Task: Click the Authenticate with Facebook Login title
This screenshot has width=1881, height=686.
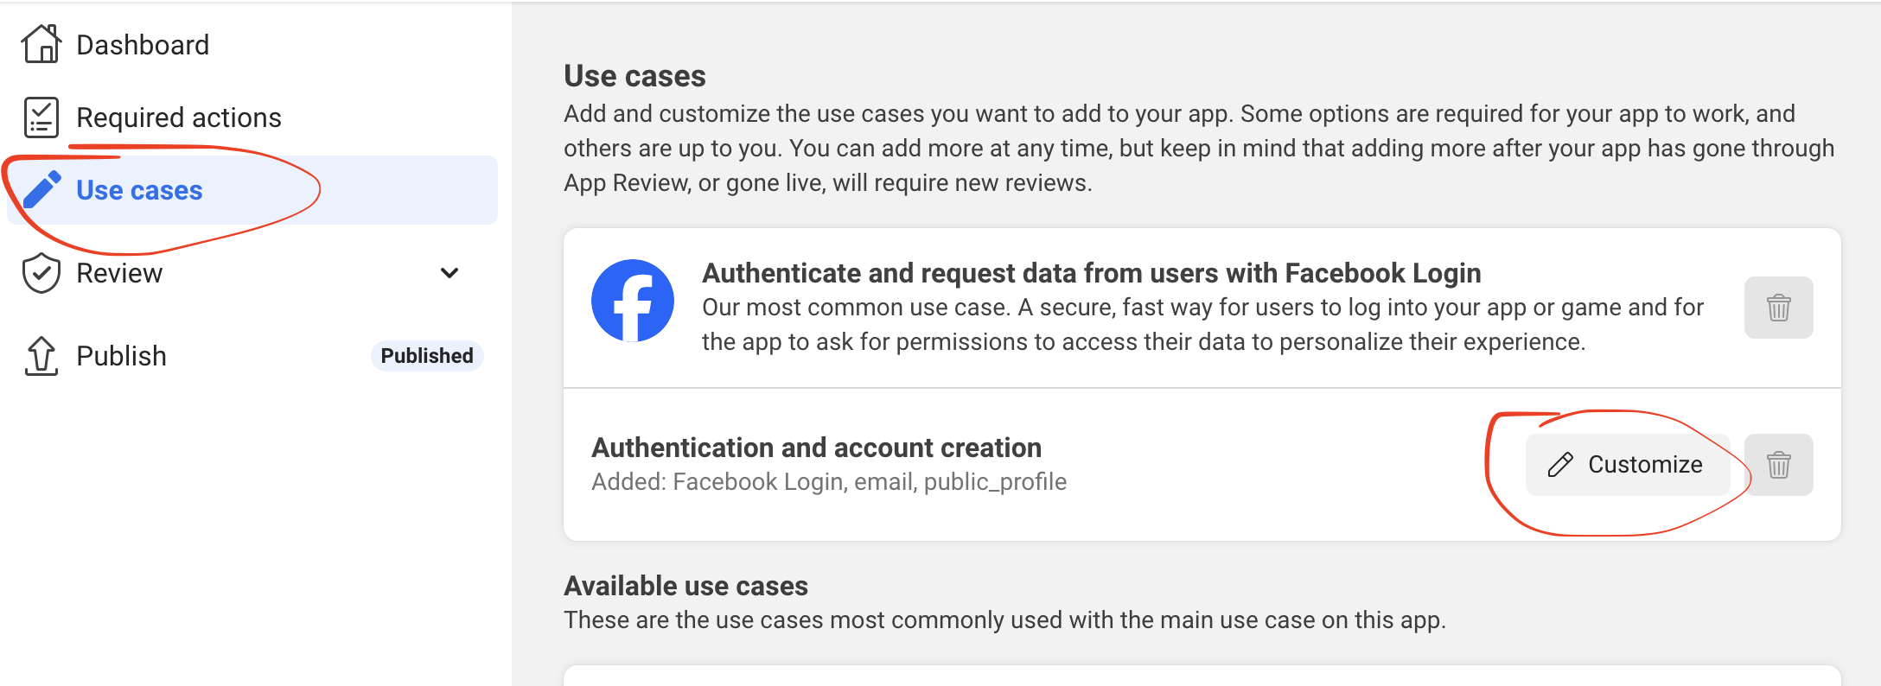Action: [1092, 273]
